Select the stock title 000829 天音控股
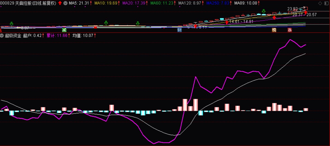The width and height of the screenshot is (330, 146). (x=16, y=3)
